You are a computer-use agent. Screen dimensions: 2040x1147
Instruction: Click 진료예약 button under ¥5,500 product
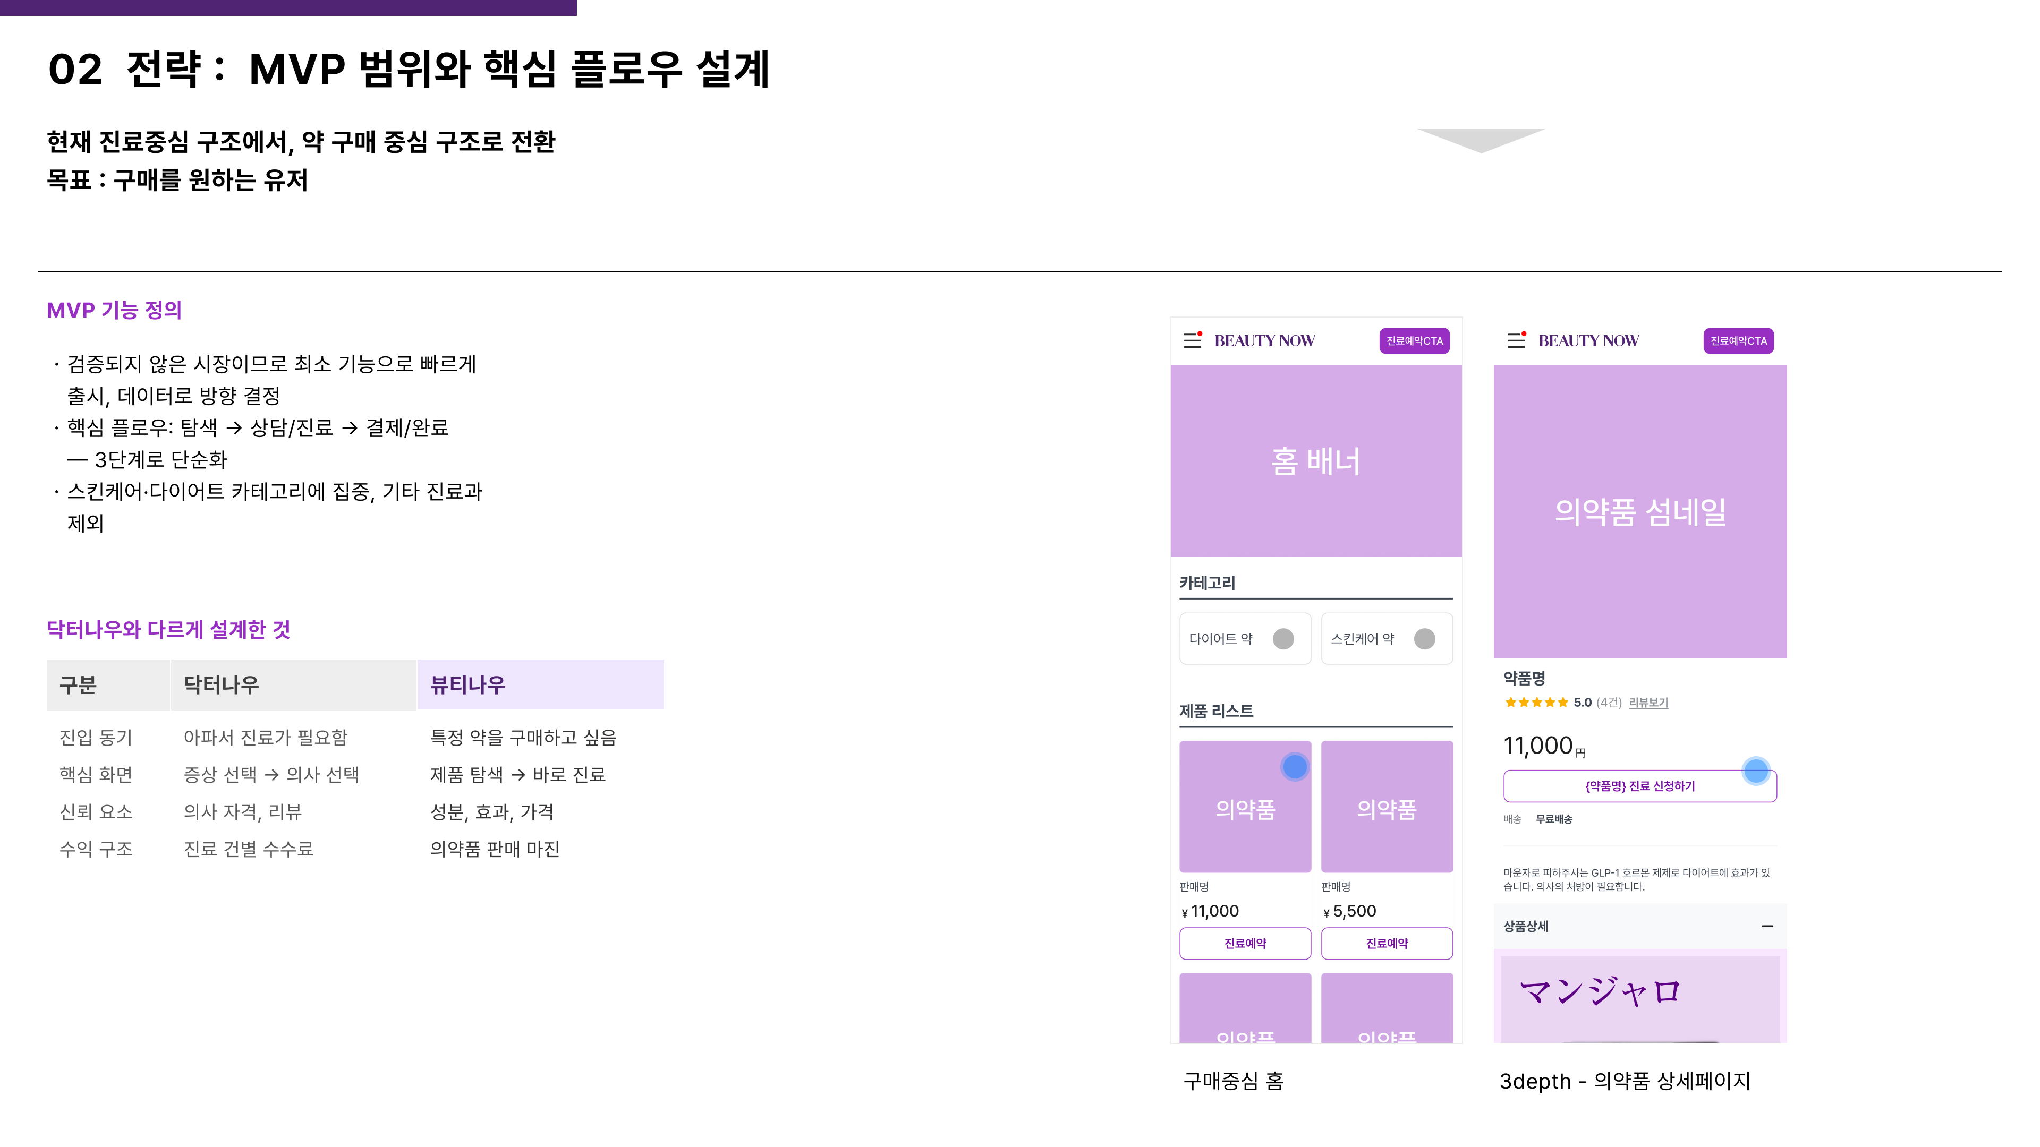1387,944
